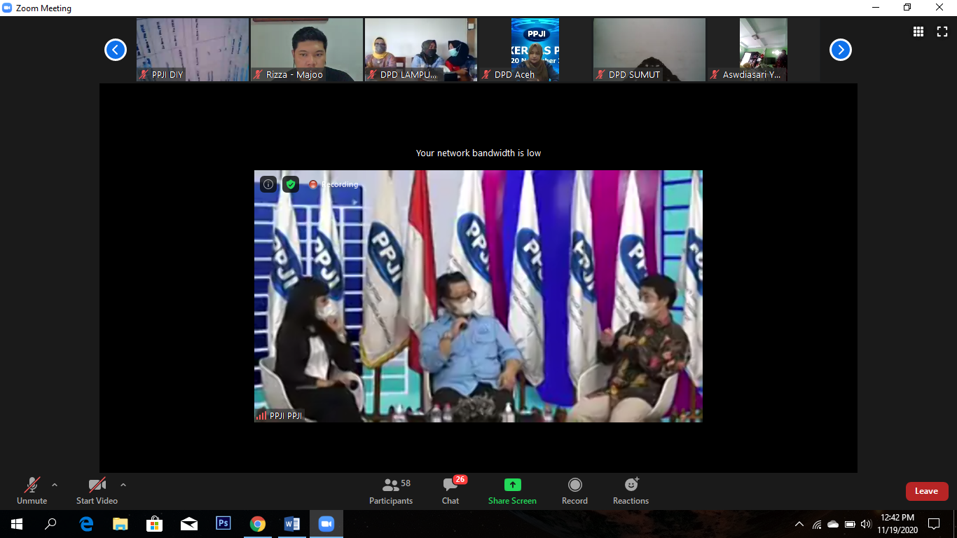Leave the meeting
The height and width of the screenshot is (538, 957).
point(926,491)
